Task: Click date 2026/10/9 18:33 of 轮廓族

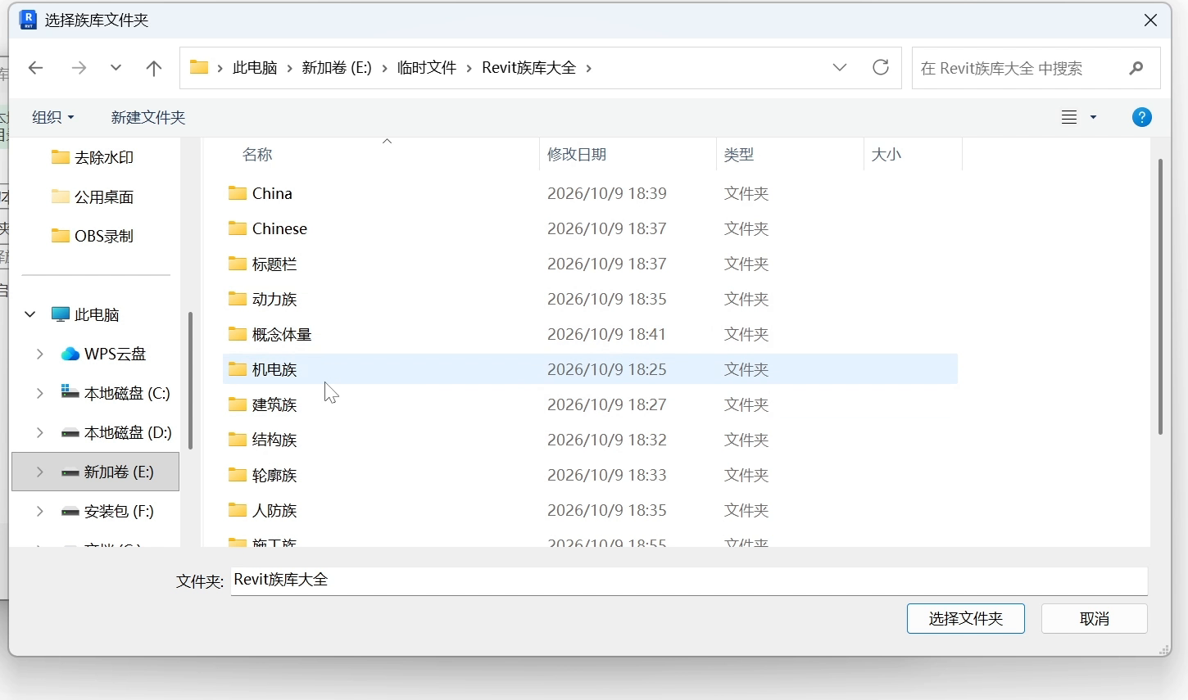Action: (x=607, y=475)
